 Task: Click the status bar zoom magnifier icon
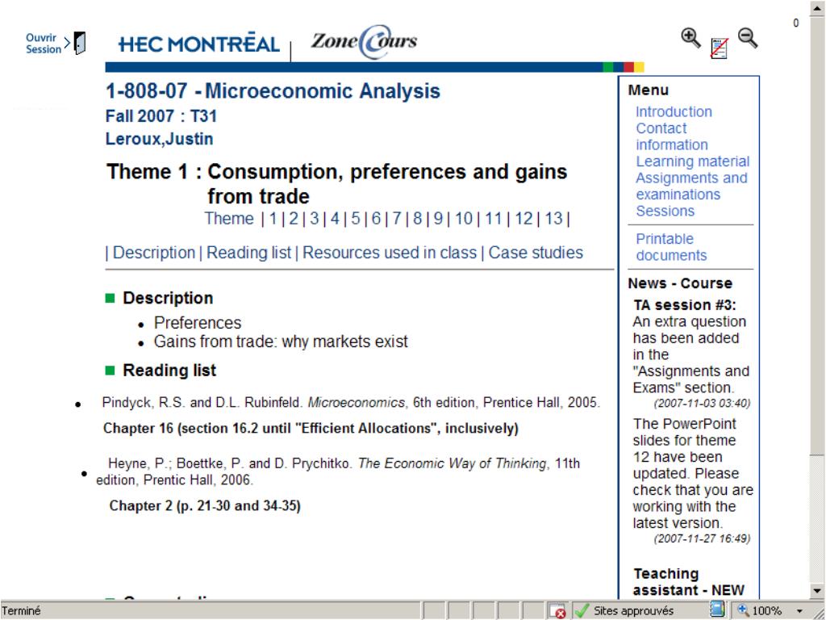point(743,610)
